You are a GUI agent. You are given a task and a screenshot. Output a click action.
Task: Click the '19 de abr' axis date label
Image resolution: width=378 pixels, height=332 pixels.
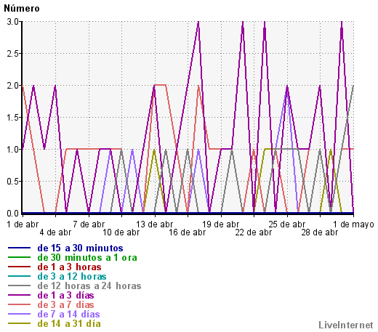coord(220,224)
